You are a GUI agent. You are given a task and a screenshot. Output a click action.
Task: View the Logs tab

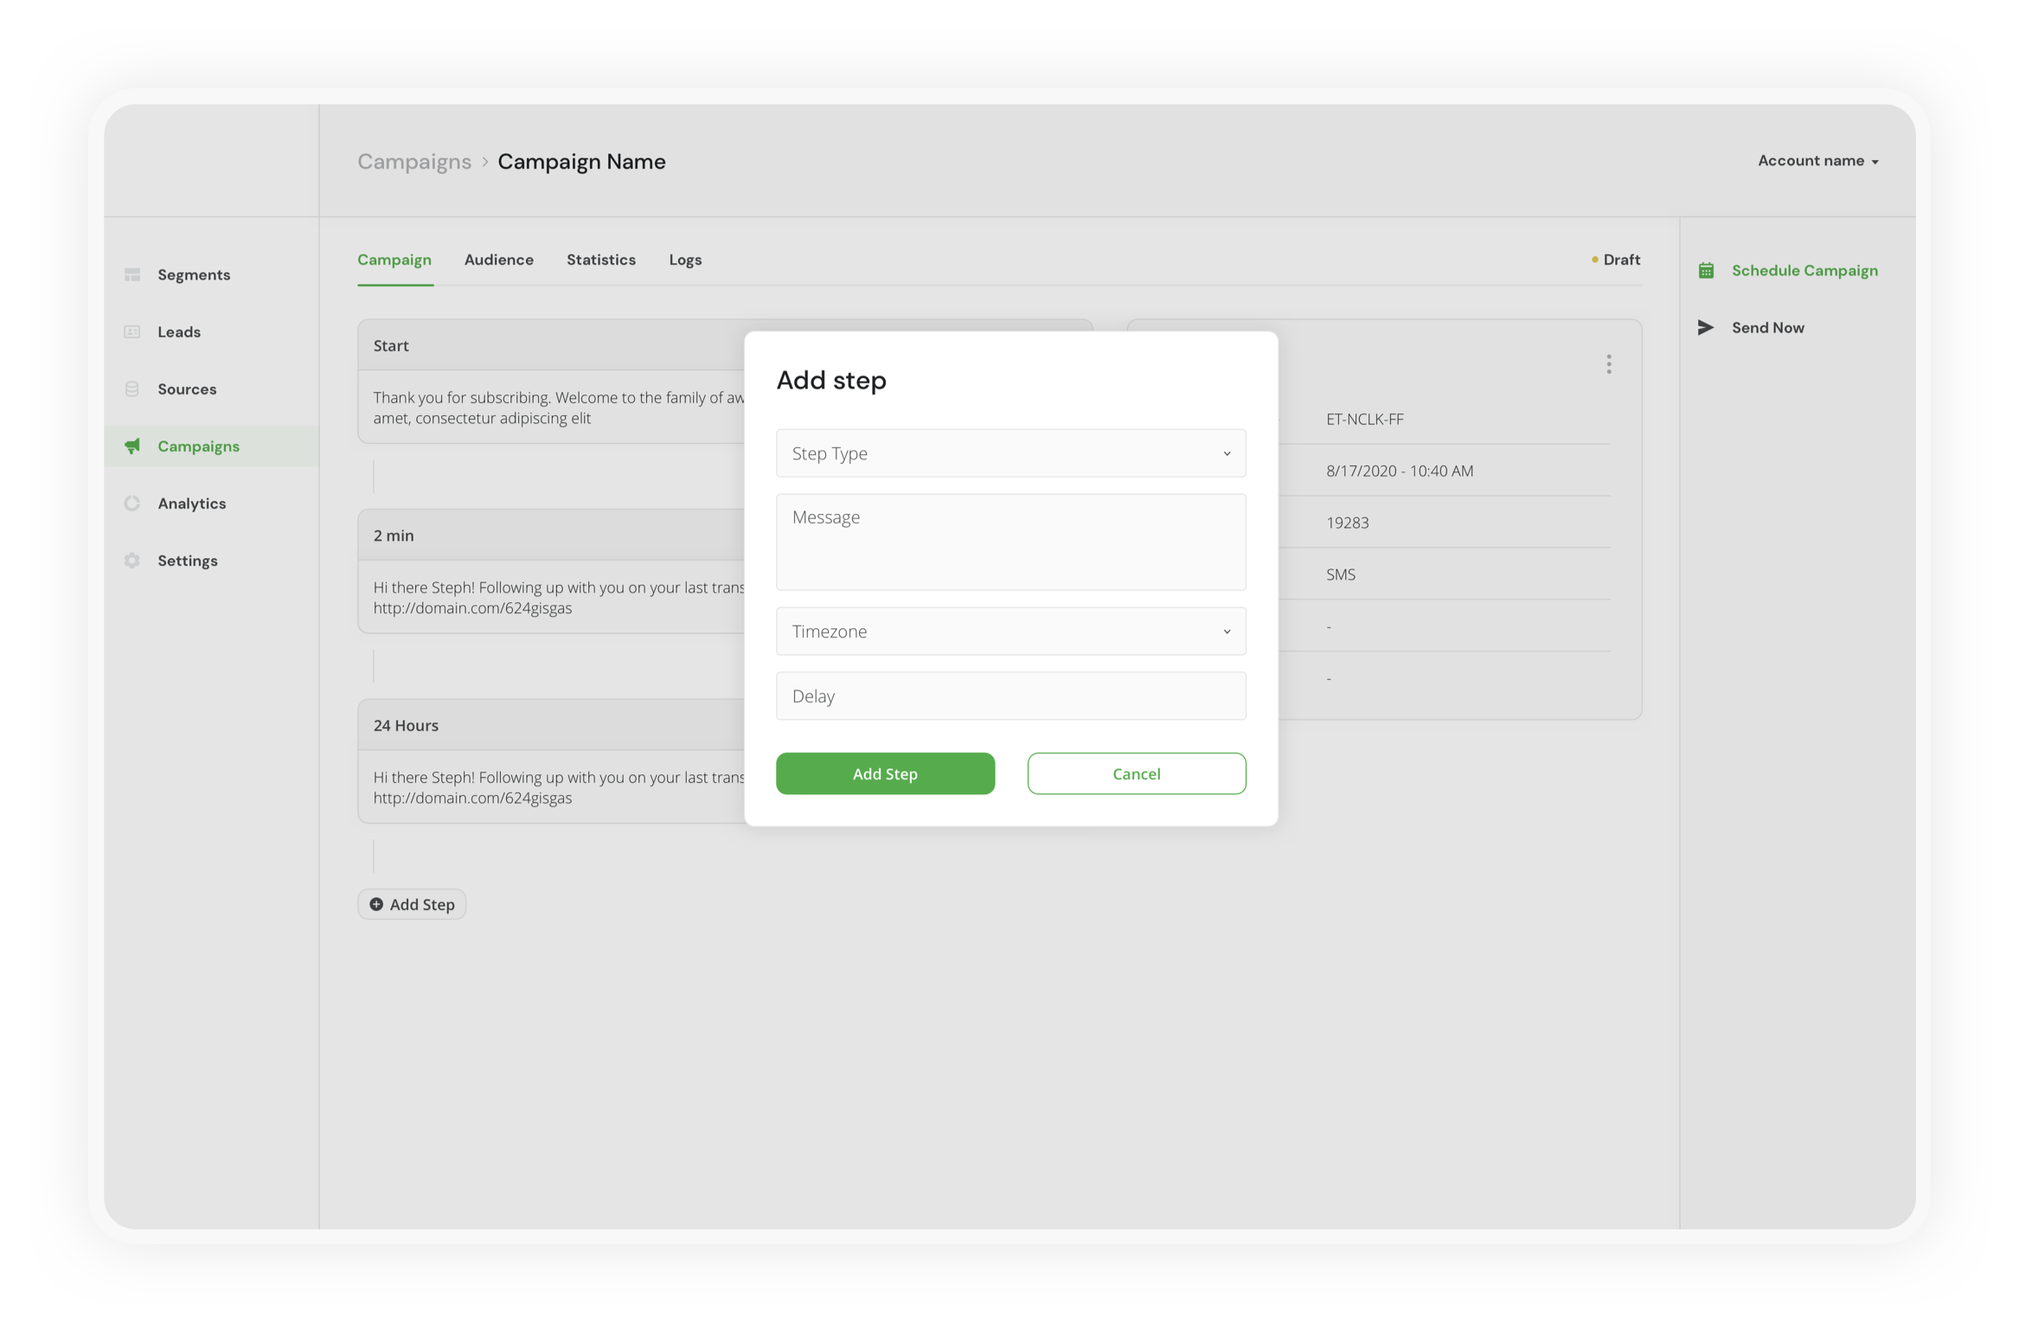[684, 260]
